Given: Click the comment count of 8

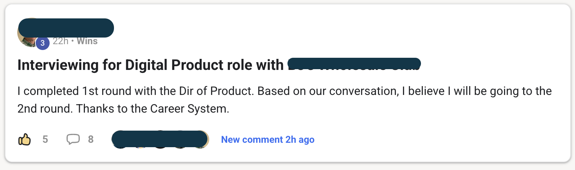Looking at the screenshot, I should [x=91, y=139].
